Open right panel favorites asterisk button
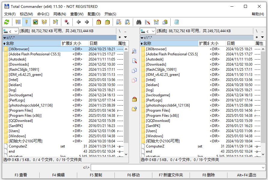Screen dimensions: 268x180 point(257,37)
